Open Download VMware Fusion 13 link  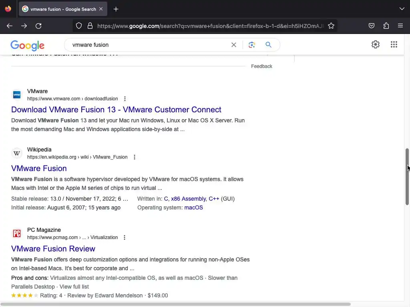(x=116, y=110)
